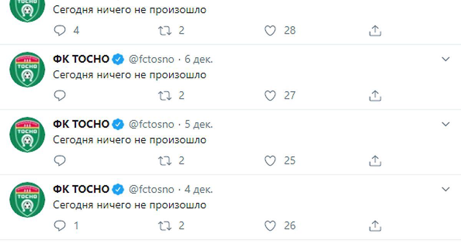Open ФК ТОСНО profile from 6 дек. tweet

click(81, 59)
